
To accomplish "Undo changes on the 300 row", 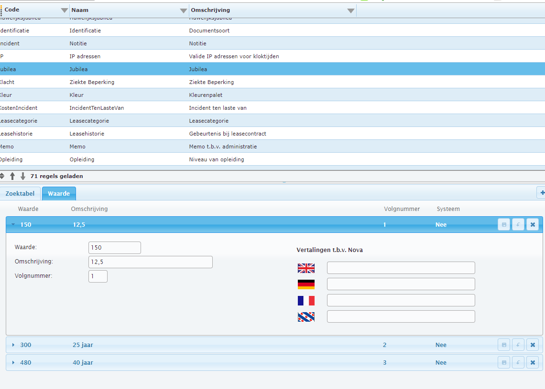I will 518,345.
